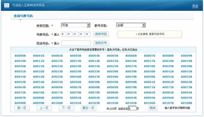
Task: Go to 下一页 next page
Action: pyautogui.click(x=66, y=108)
